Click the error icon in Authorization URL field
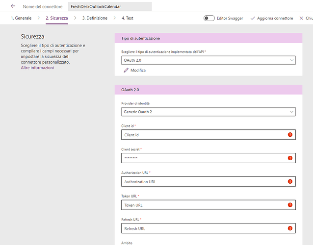313x245 pixels. 290,182
